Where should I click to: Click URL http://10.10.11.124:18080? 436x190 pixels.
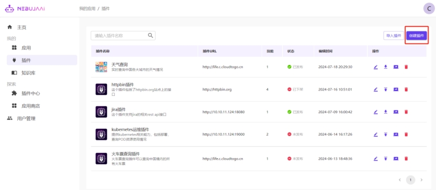224,112
